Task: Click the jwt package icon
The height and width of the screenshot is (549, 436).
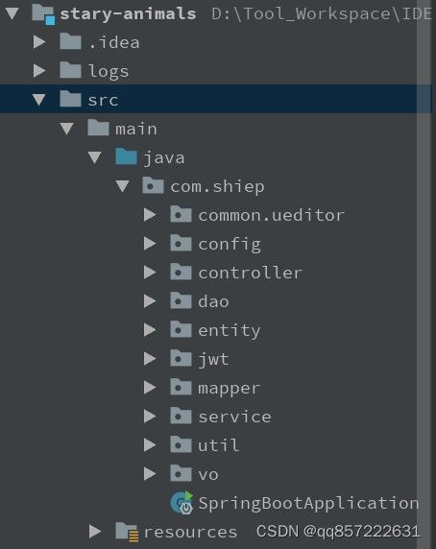Action: pos(181,358)
